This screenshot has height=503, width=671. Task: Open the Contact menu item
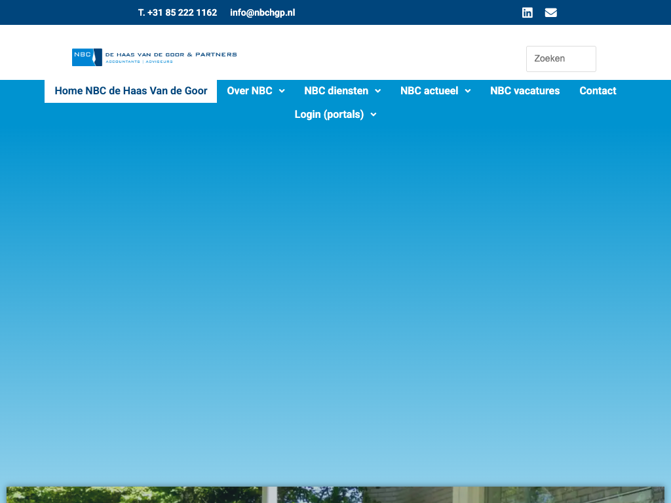coord(598,91)
